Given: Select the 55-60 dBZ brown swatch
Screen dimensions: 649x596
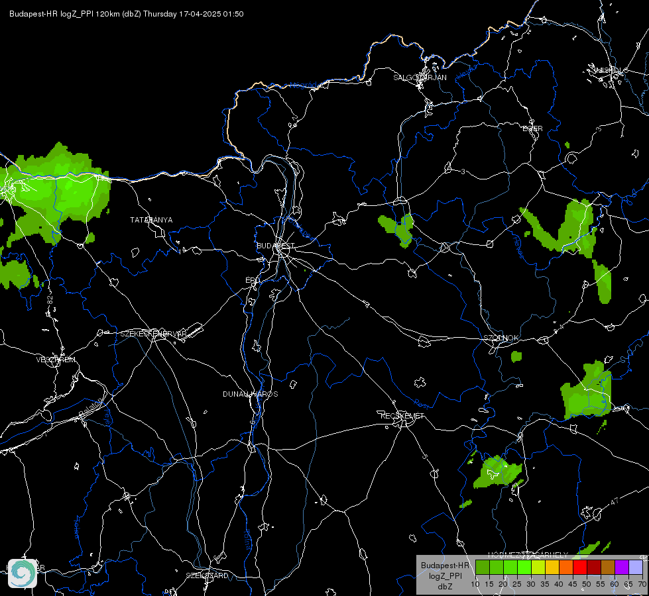Looking at the screenshot, I should click(x=608, y=567).
